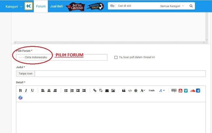Switch to the Jual Beli tab

57,6
